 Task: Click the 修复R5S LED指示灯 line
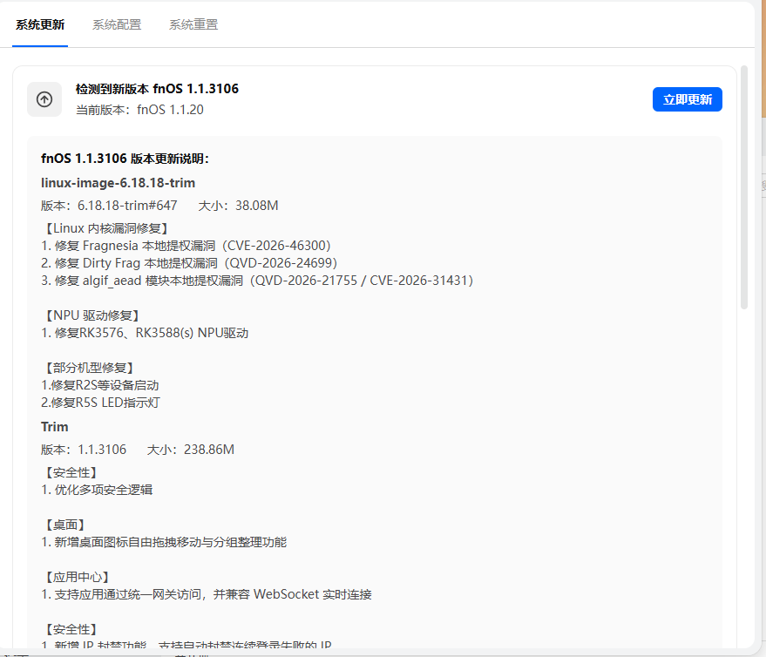(100, 403)
